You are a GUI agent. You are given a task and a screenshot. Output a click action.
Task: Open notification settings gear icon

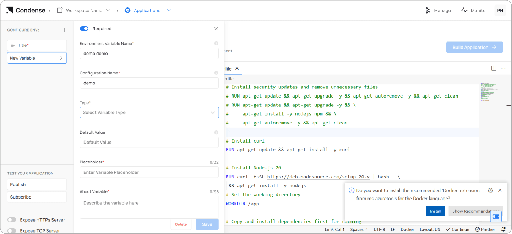(x=490, y=190)
